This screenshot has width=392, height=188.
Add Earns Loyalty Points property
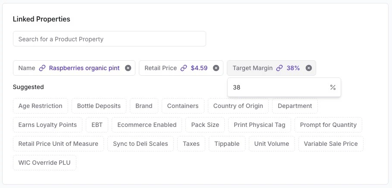tap(47, 125)
